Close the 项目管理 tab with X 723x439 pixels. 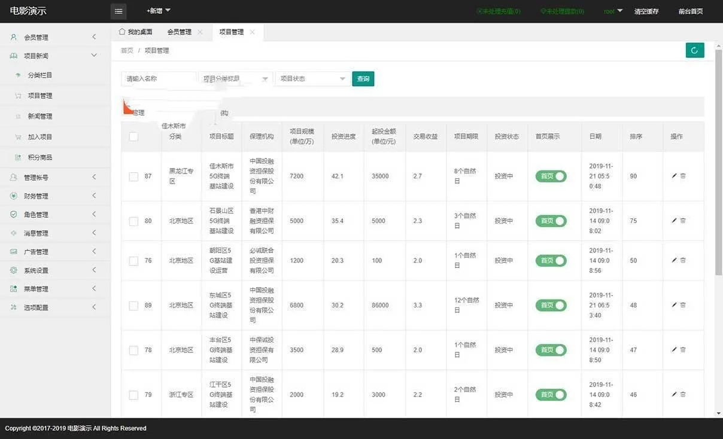[252, 32]
